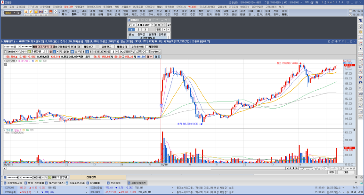Toggle the 거래량 volume legend checkbox
364x195 pixels.
pos(5,130)
